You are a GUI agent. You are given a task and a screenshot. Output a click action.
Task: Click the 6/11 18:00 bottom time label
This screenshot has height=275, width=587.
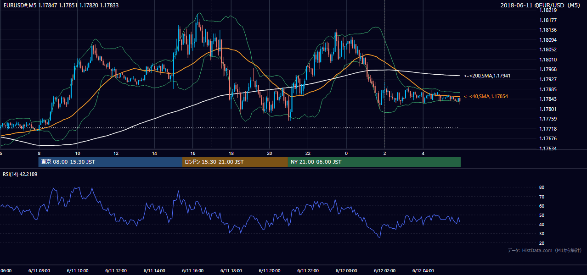(x=231, y=270)
